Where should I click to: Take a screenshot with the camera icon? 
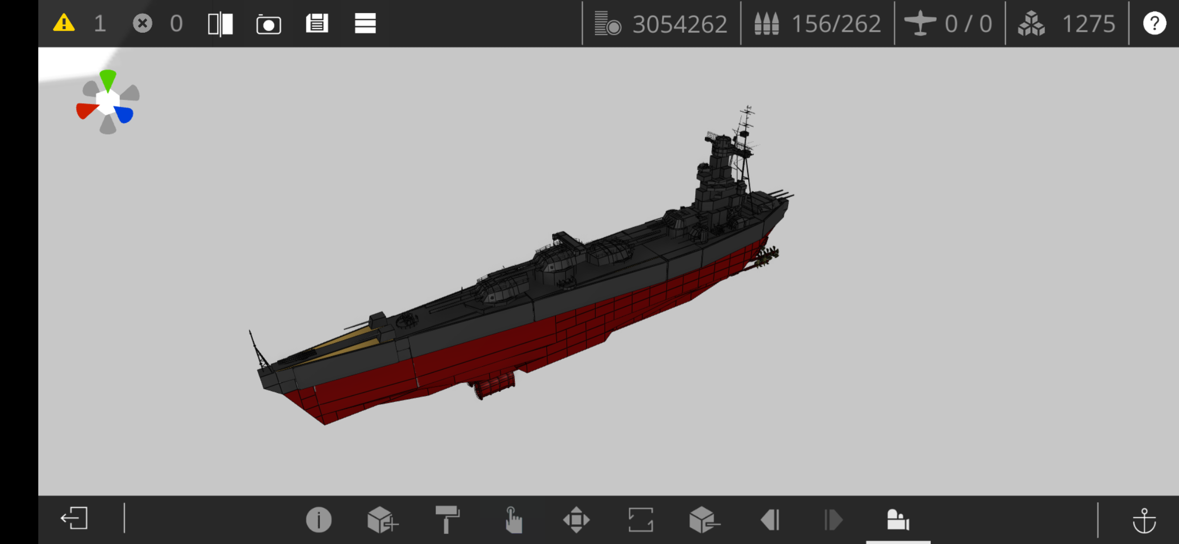(x=269, y=24)
